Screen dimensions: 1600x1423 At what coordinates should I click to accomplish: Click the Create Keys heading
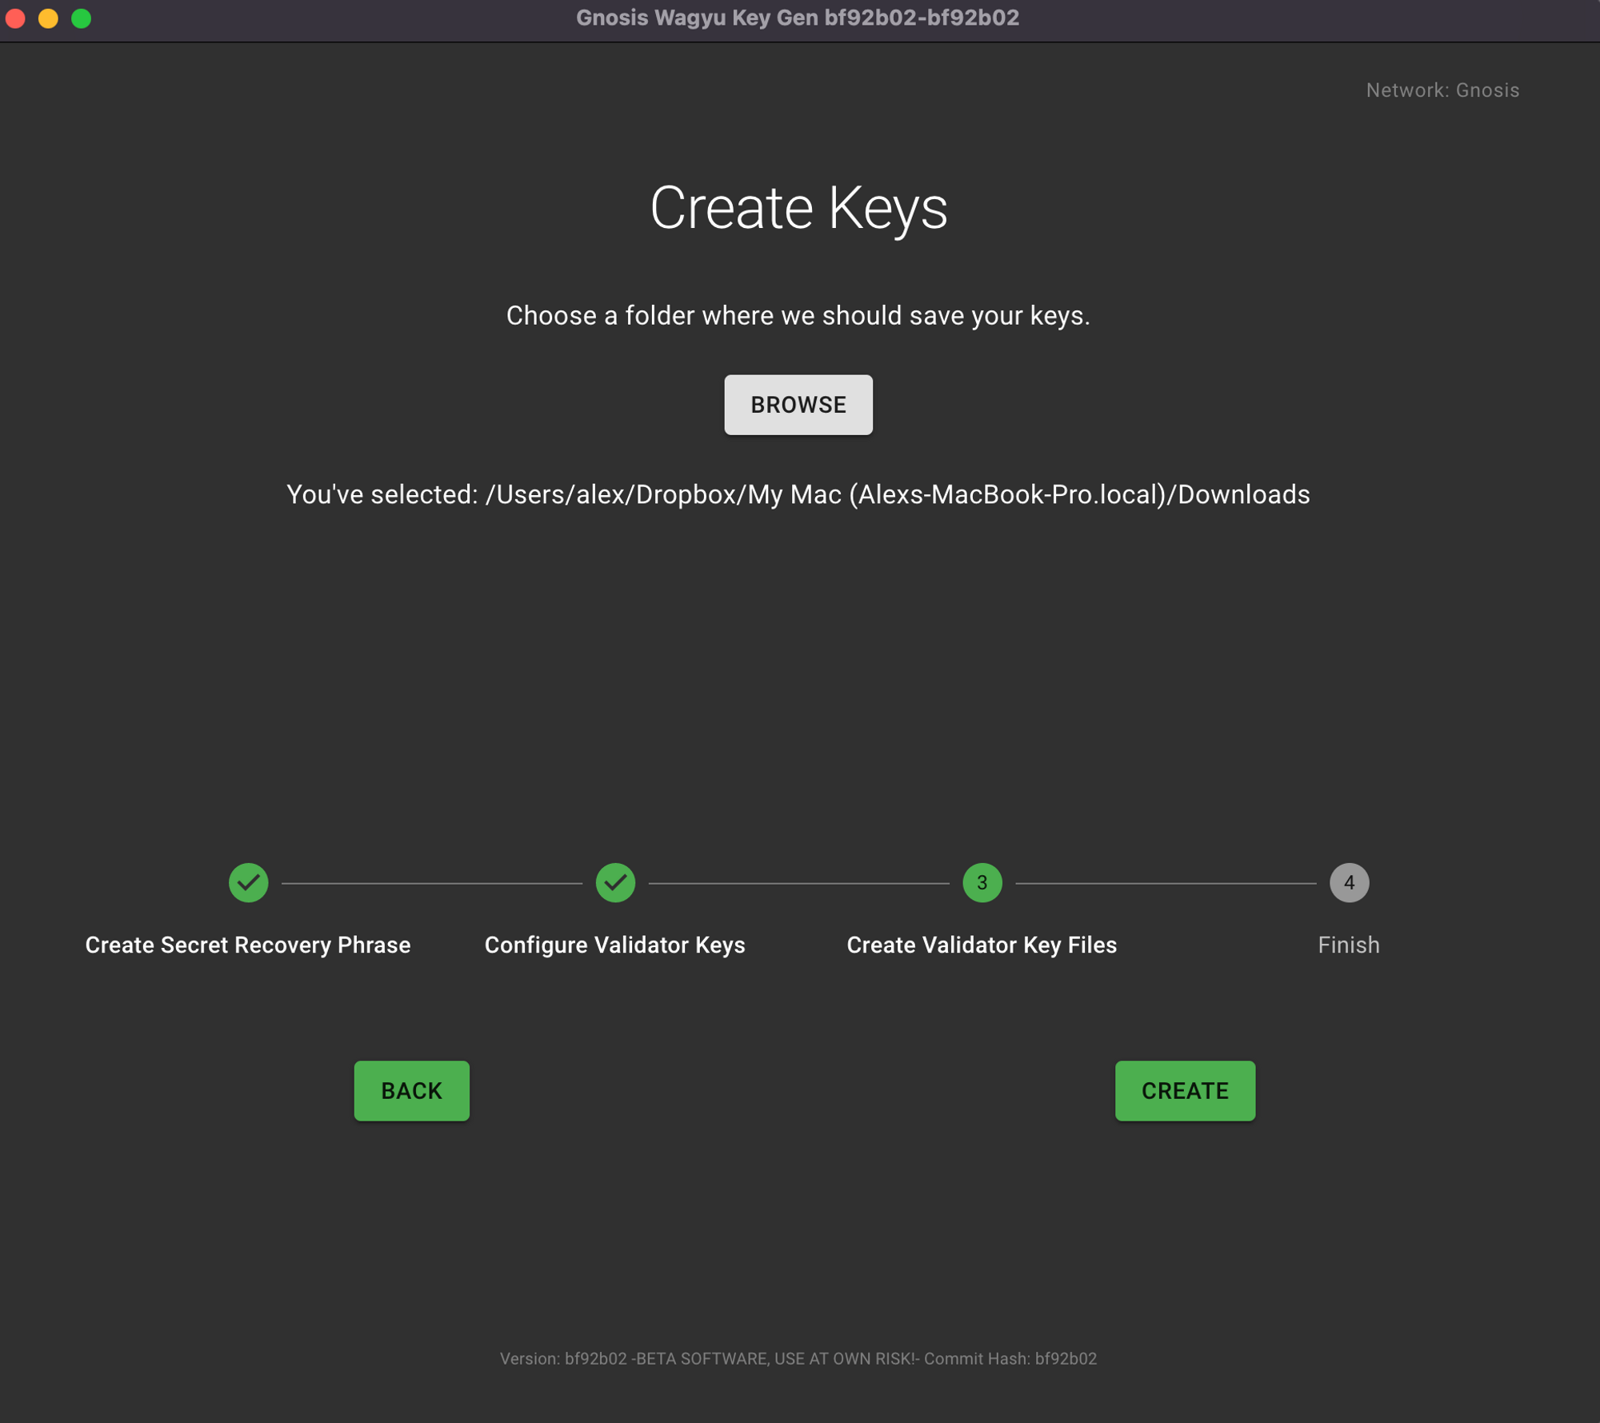click(x=798, y=208)
